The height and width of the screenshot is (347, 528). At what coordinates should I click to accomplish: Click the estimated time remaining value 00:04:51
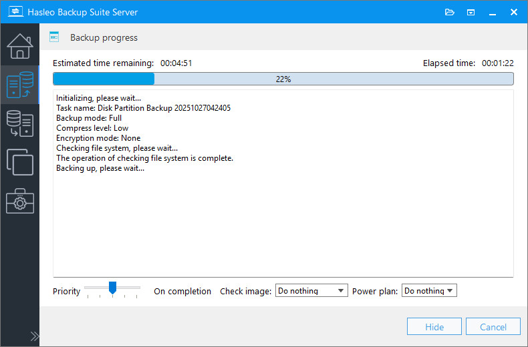pyautogui.click(x=176, y=63)
